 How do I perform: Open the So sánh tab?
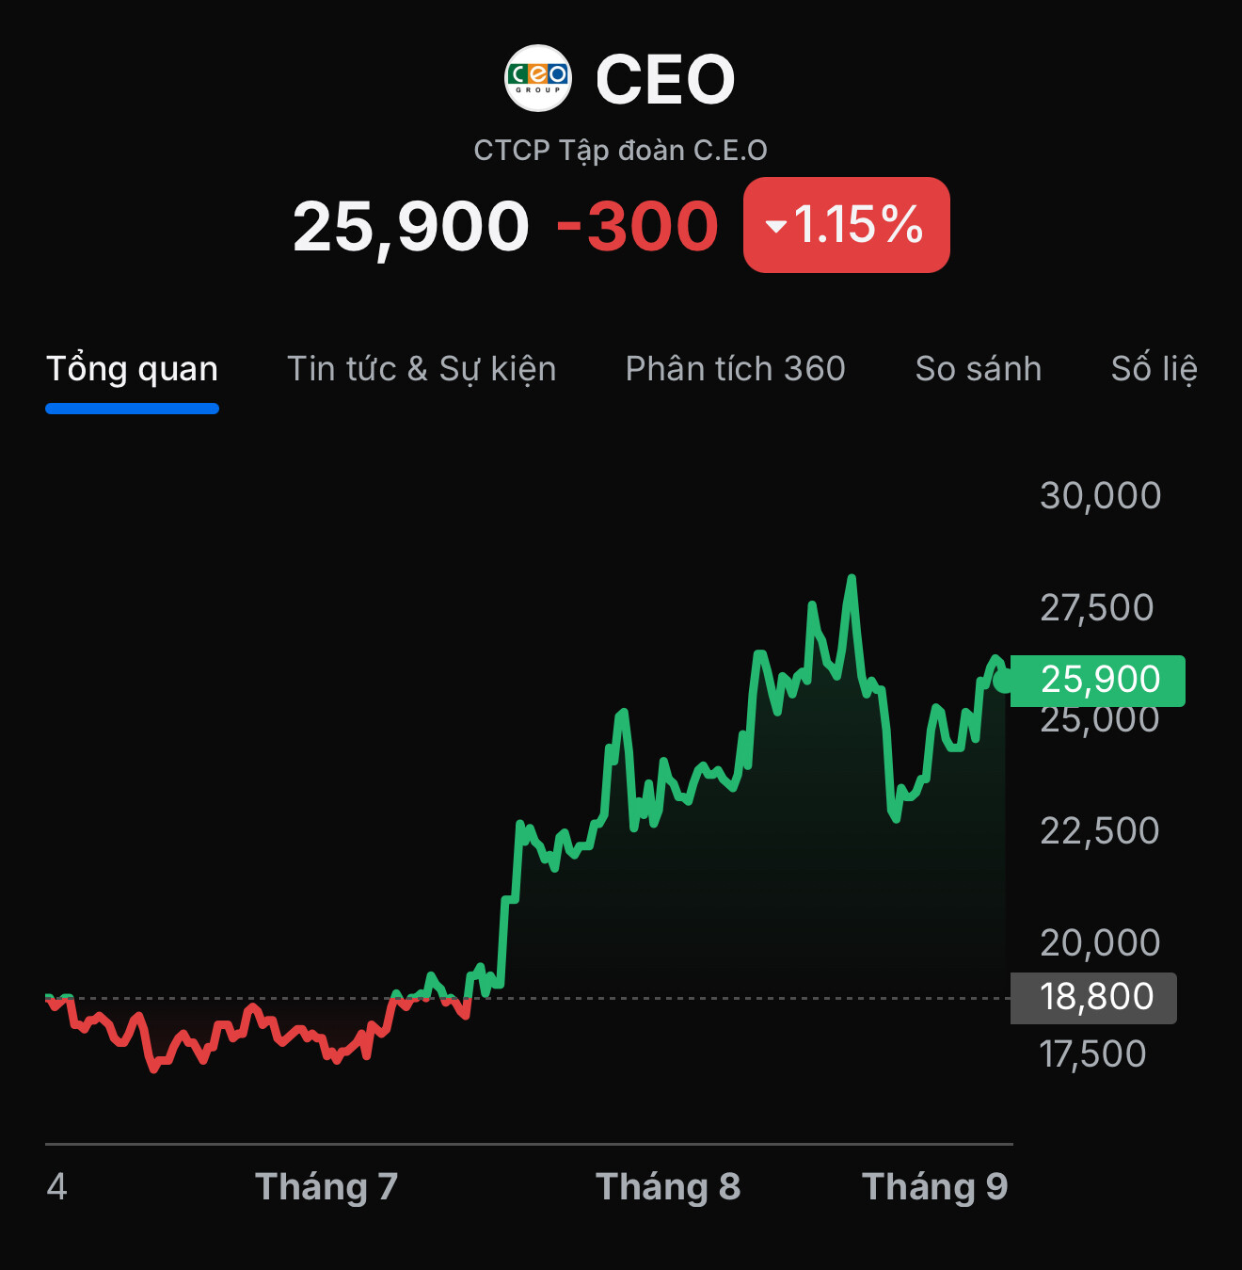(979, 369)
